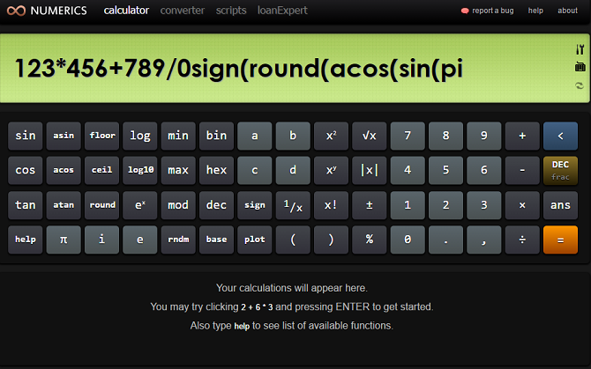591x369 pixels.
Task: Click the log10 function key
Action: pos(140,170)
